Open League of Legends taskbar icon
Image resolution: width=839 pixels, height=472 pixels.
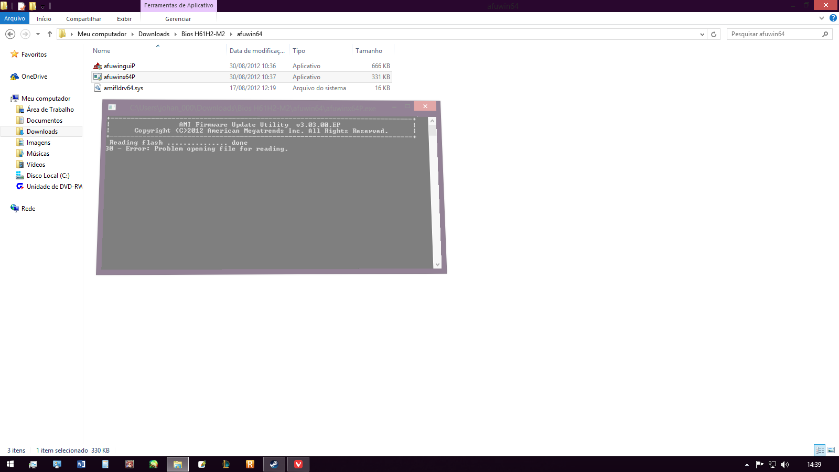tap(226, 464)
